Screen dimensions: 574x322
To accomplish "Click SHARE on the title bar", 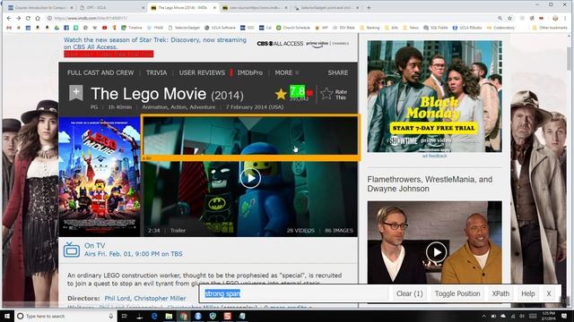I will pos(338,72).
